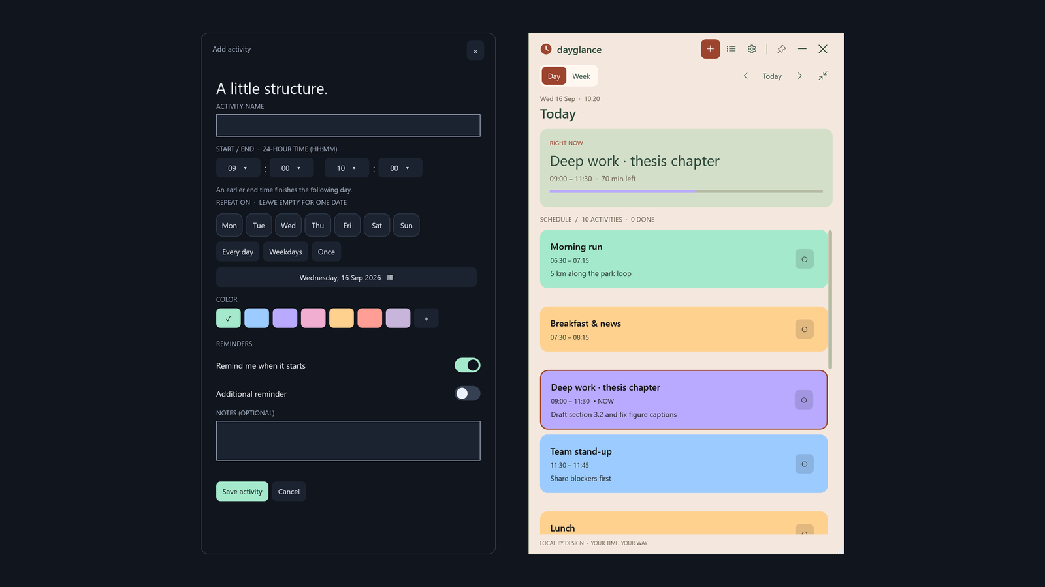This screenshot has width=1045, height=587.
Task: Choose the blue color swatch
Action: (x=257, y=318)
